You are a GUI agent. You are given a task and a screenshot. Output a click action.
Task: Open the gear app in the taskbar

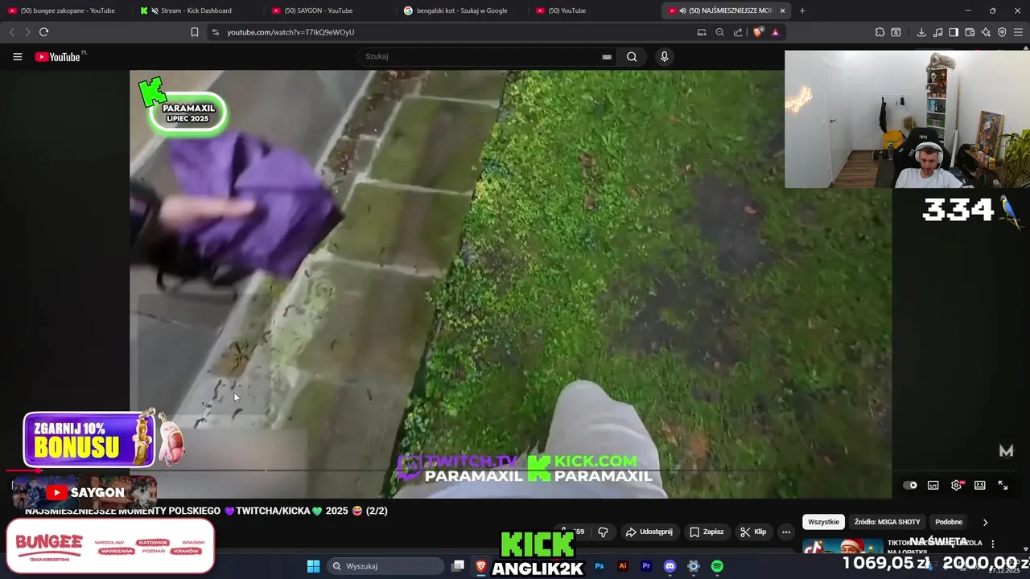click(693, 566)
